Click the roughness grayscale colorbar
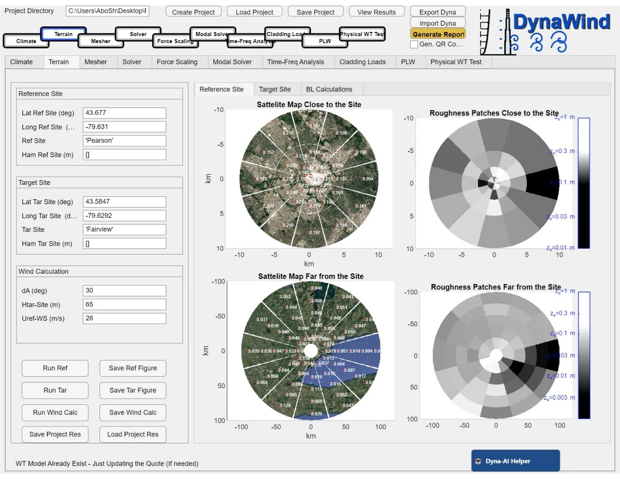 pyautogui.click(x=583, y=183)
